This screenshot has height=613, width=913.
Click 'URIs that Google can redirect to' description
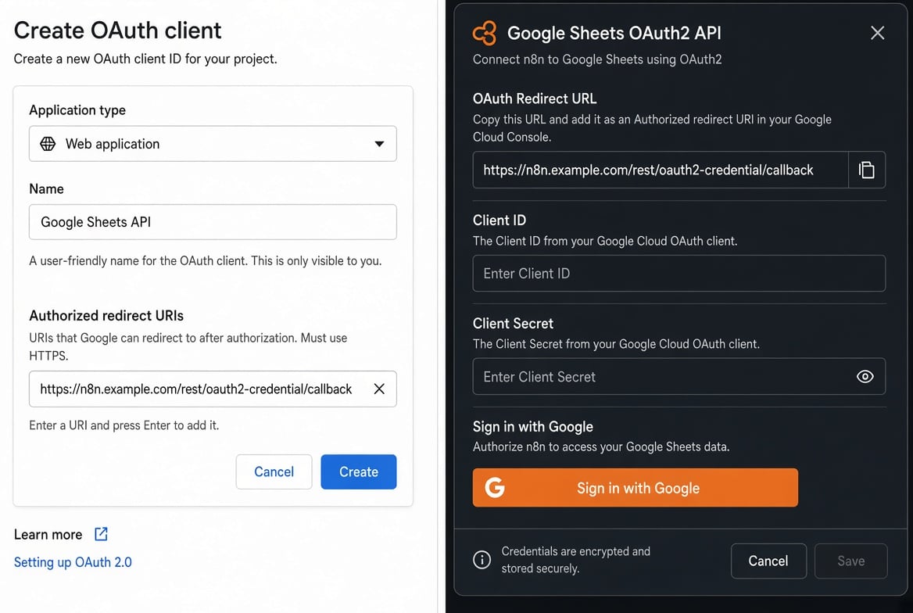click(x=188, y=346)
